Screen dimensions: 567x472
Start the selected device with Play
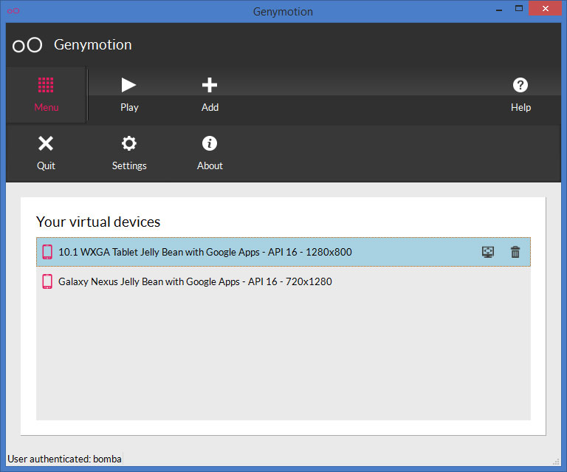tap(128, 86)
